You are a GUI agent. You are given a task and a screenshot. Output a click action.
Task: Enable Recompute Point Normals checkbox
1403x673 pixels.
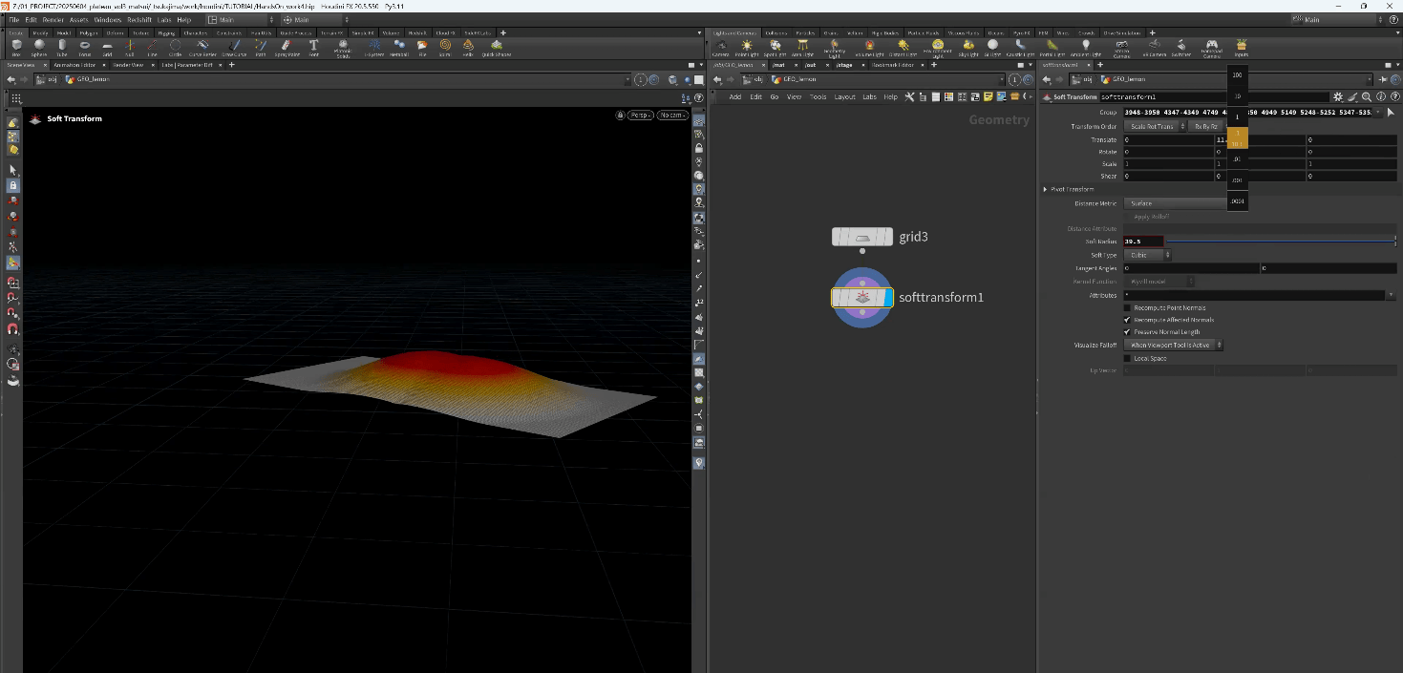pyautogui.click(x=1127, y=308)
